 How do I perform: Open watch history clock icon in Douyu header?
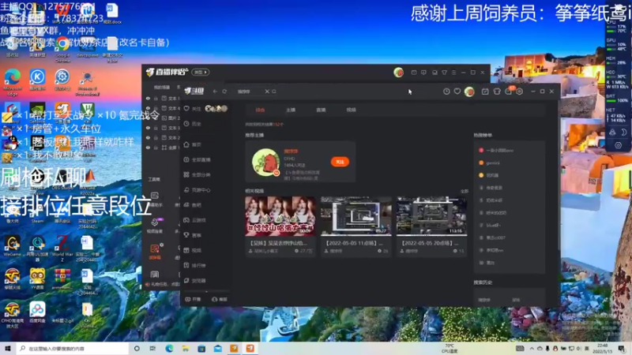[x=446, y=92]
